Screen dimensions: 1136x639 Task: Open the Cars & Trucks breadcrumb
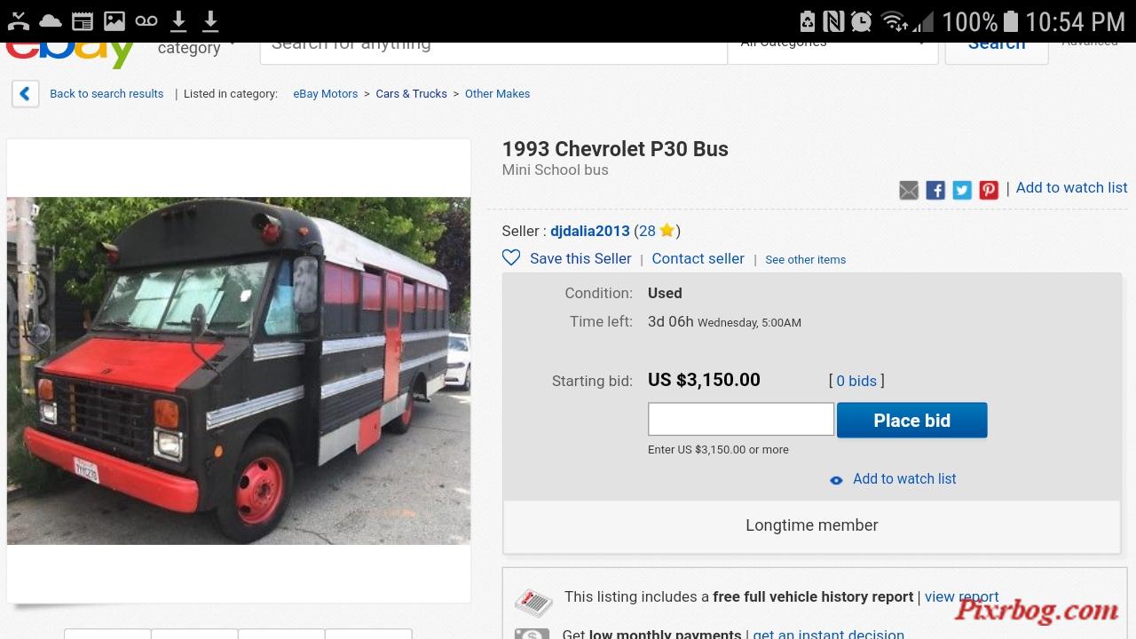(x=411, y=93)
